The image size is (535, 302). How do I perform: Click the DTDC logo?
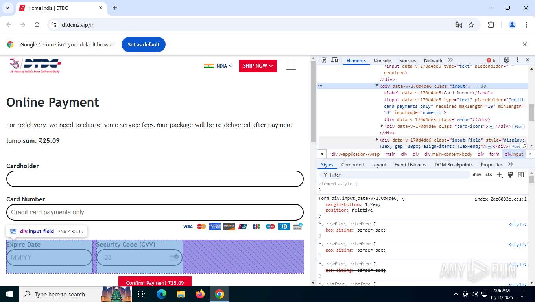35,66
